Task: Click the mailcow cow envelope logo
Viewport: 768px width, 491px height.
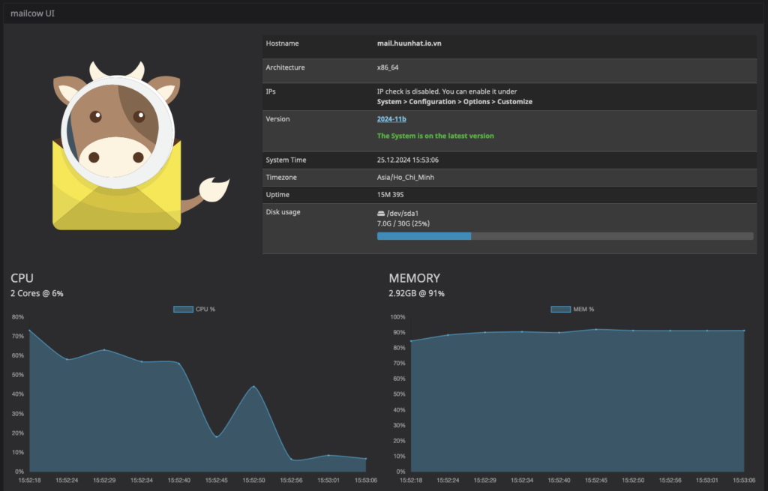Action: (141, 145)
